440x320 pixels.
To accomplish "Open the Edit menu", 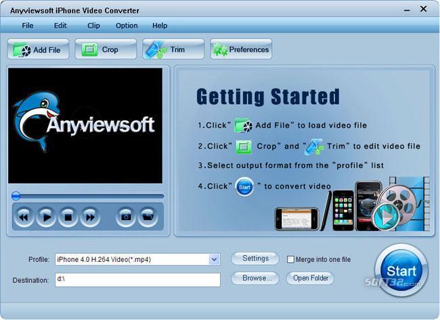I will (x=60, y=26).
